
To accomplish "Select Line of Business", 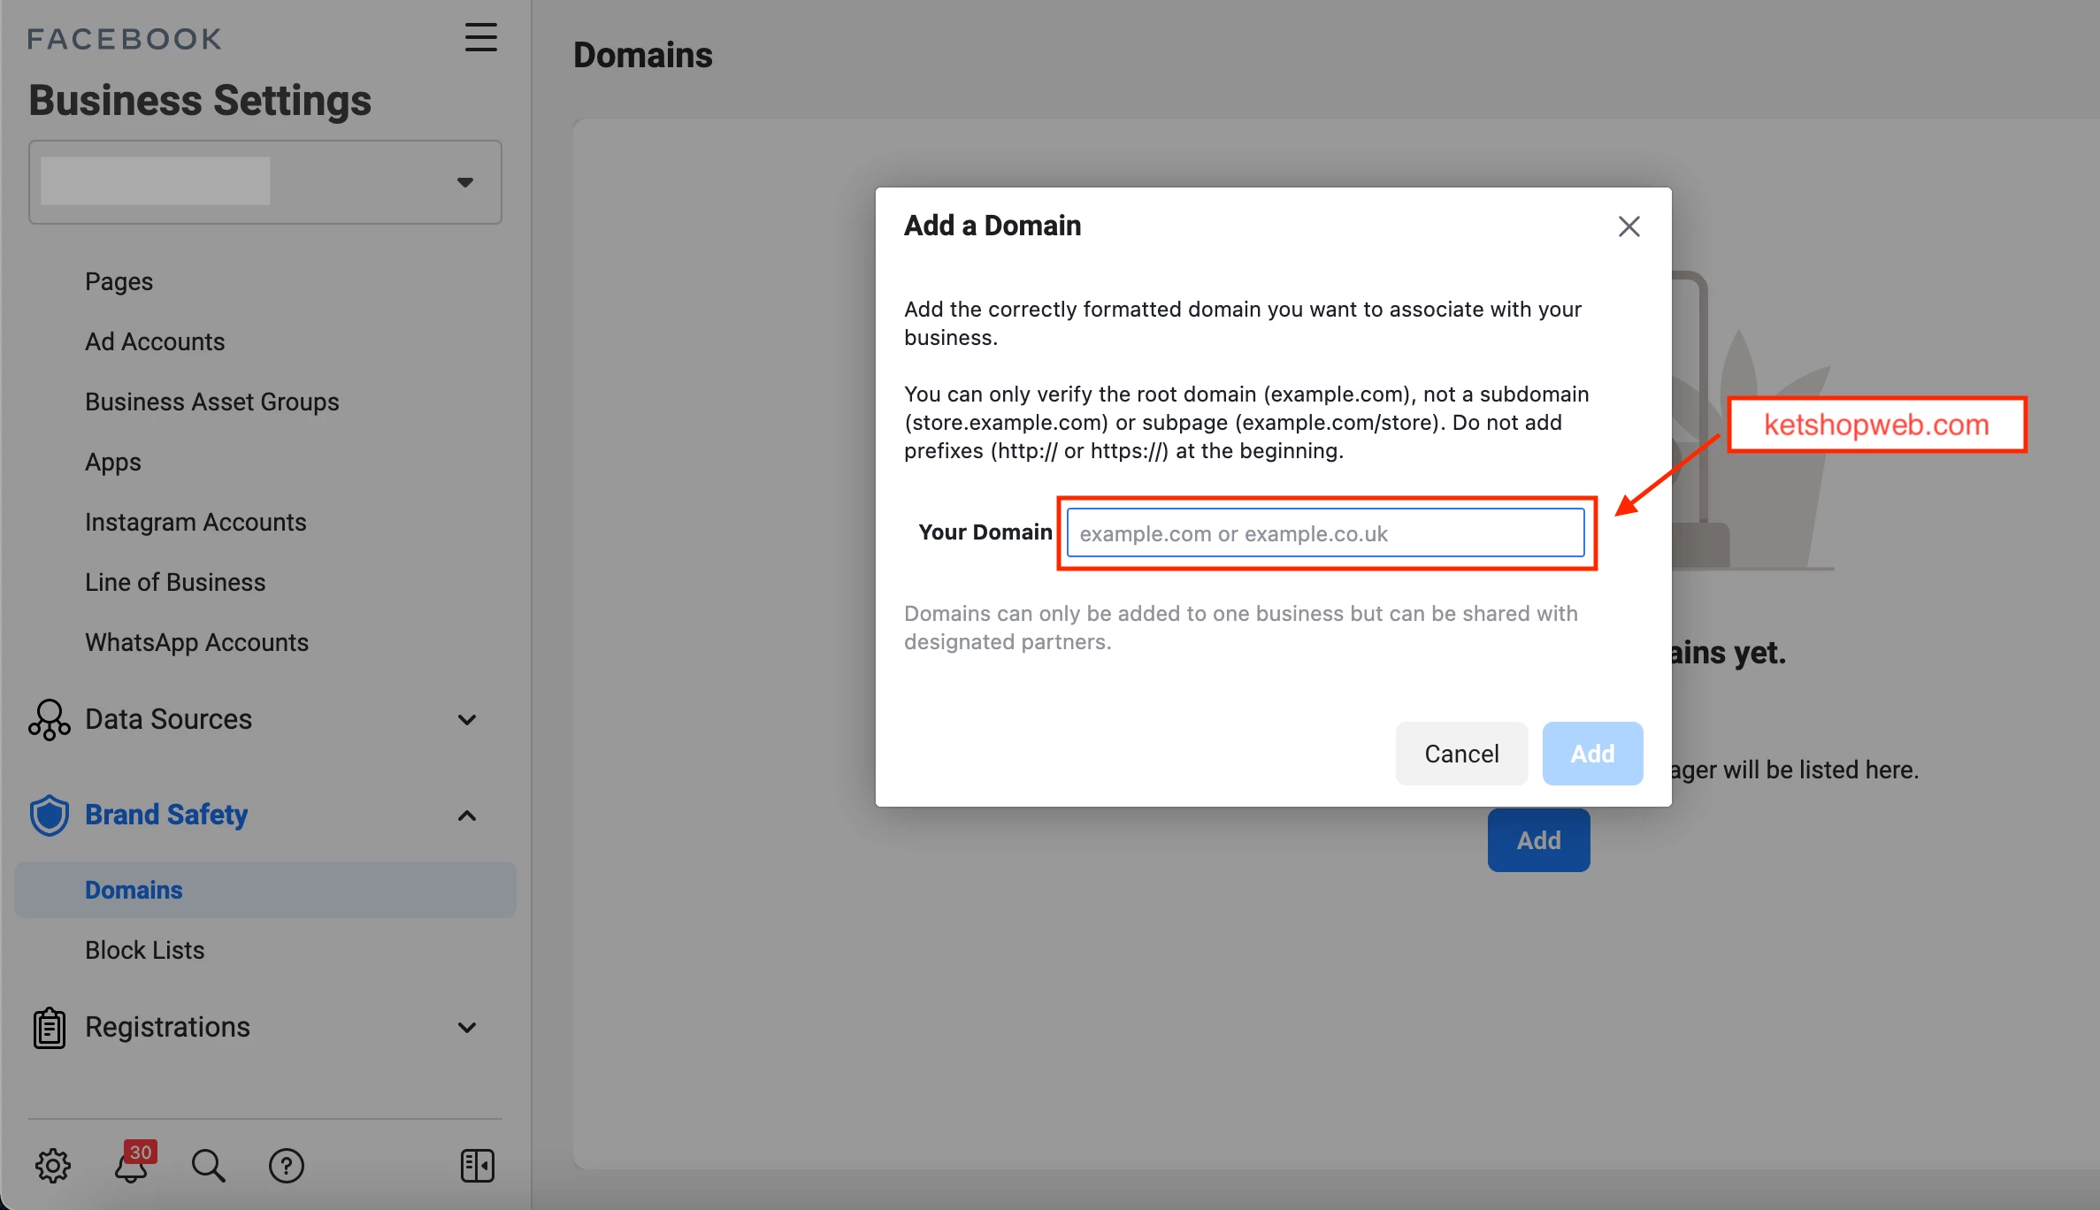I will 175,582.
